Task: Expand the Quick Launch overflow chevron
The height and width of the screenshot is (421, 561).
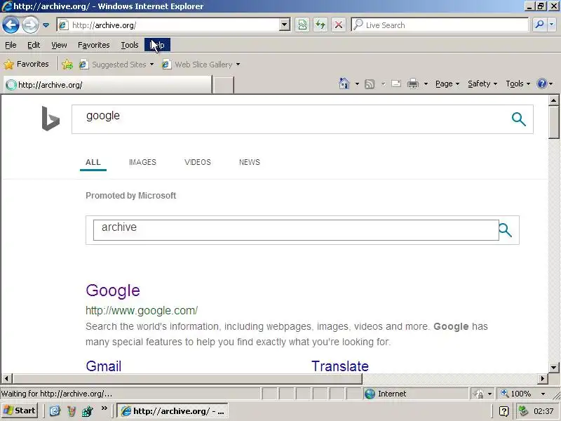Action: (104, 408)
